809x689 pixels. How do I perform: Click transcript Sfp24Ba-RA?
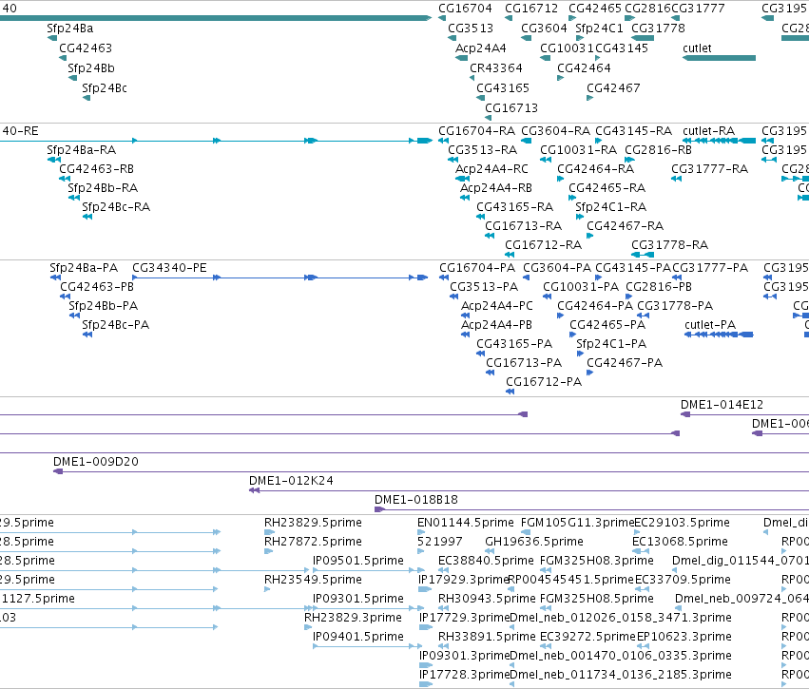(x=81, y=150)
